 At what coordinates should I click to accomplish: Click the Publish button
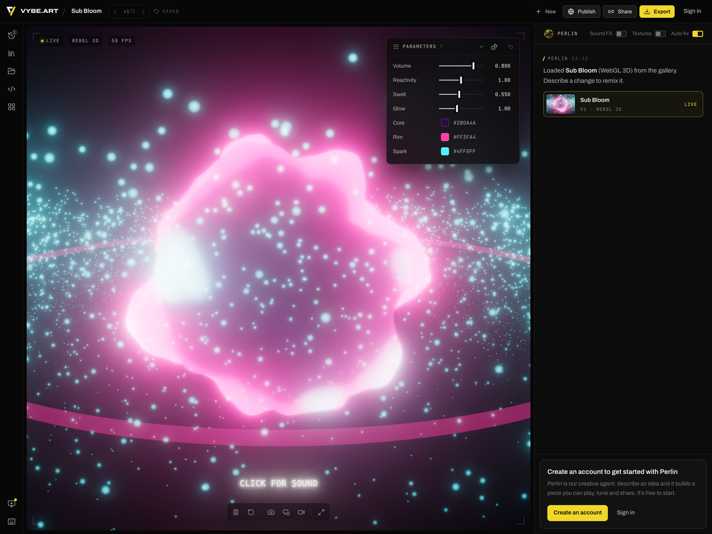[582, 12]
